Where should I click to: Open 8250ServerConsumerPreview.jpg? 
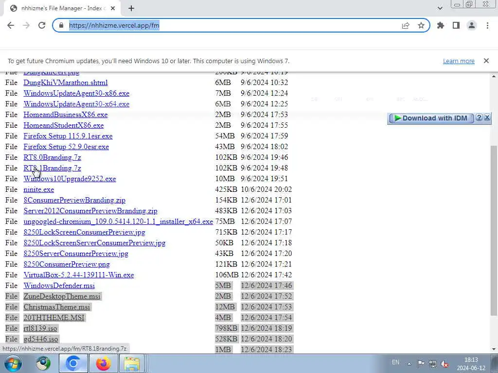point(76,254)
